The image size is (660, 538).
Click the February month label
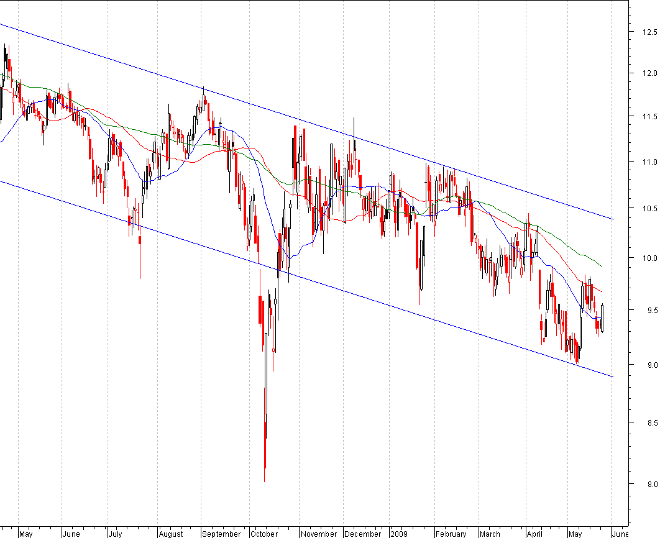(x=451, y=534)
